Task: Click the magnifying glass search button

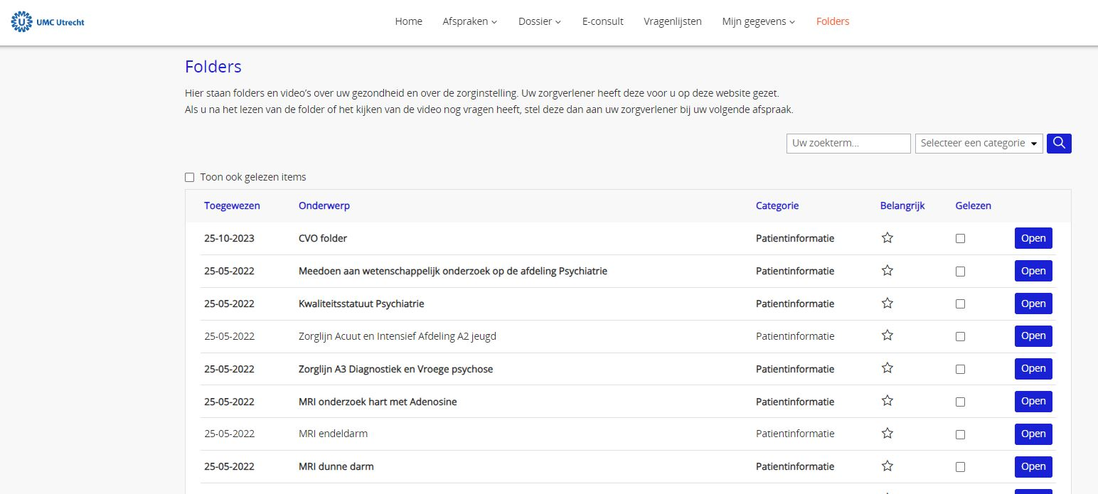Action: click(1059, 144)
